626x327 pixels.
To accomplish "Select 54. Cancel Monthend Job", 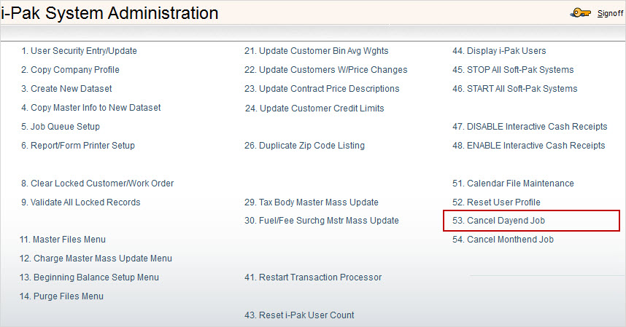I will tap(503, 240).
